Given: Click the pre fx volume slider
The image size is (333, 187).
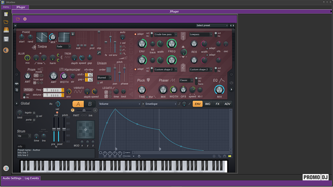Looking at the screenshot, I should [54, 129].
